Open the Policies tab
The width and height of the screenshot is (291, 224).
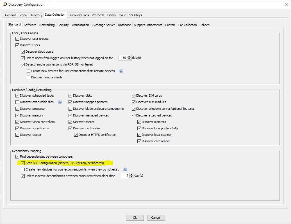(x=204, y=25)
